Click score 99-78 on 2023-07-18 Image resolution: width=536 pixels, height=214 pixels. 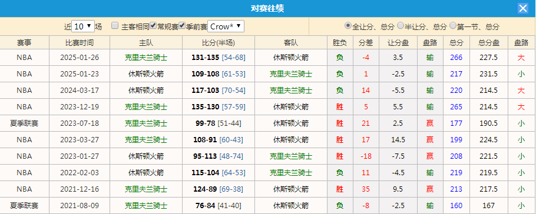tap(206, 123)
